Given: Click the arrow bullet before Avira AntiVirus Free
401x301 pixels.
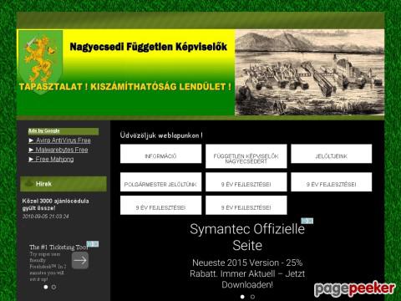Looking at the screenshot, I should point(31,140).
